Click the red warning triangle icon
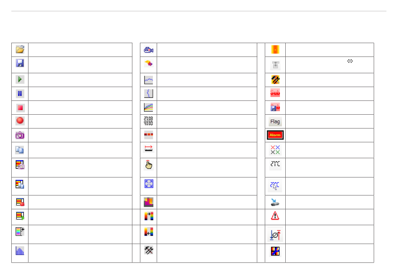 (275, 216)
